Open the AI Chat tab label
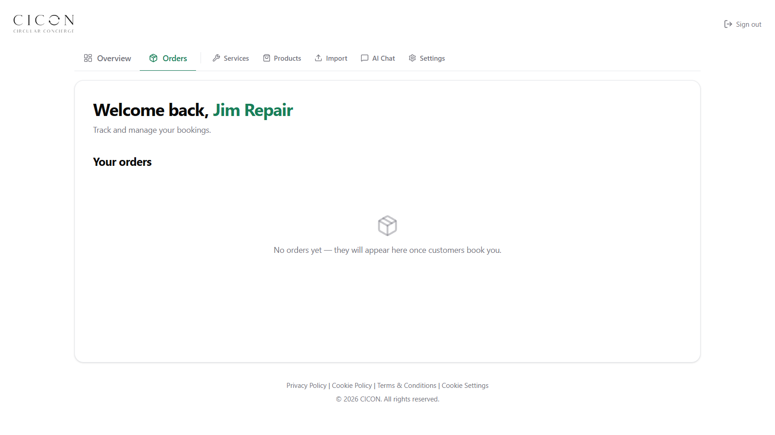The image size is (775, 435). [x=383, y=58]
